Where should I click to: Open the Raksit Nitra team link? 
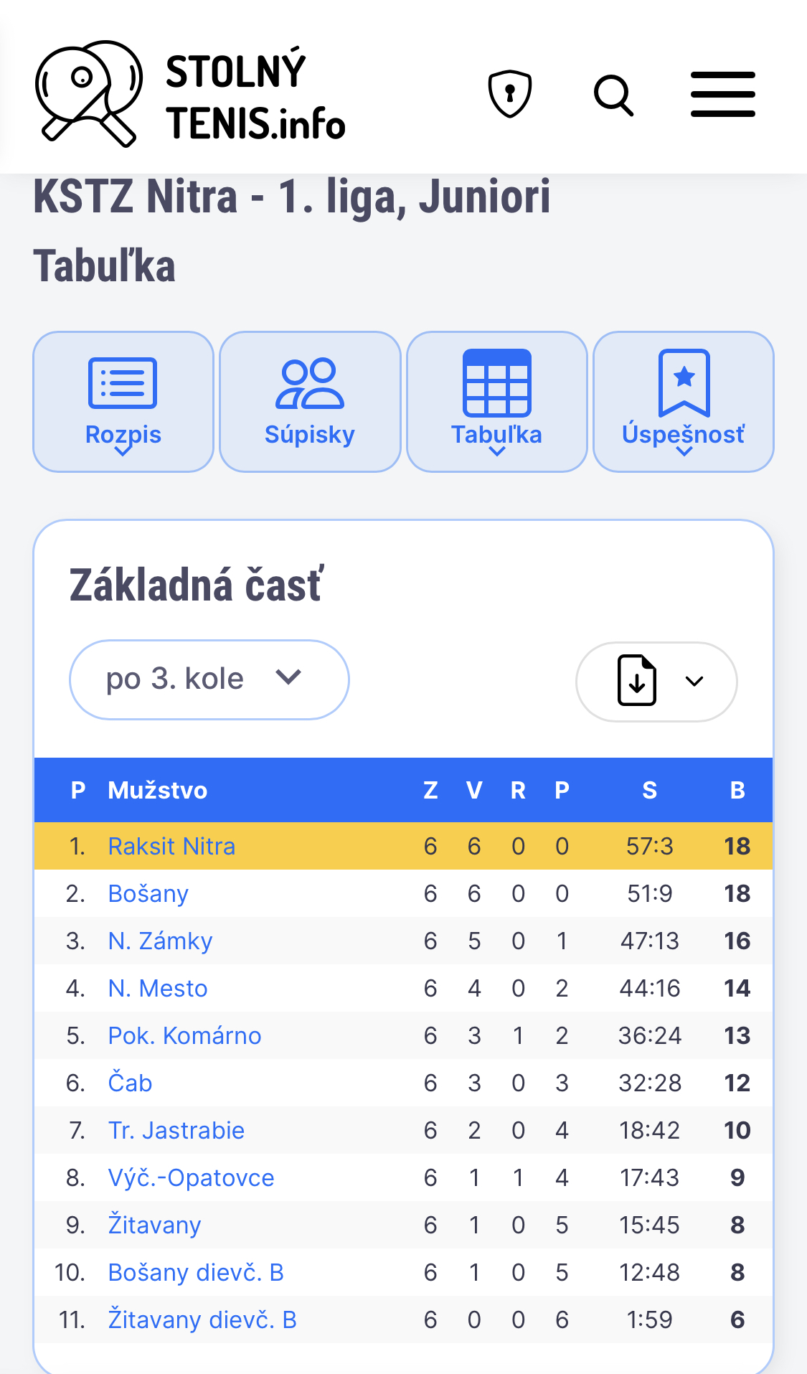[171, 846]
